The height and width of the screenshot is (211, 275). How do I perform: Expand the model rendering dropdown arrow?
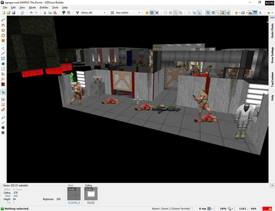[x=246, y=13]
